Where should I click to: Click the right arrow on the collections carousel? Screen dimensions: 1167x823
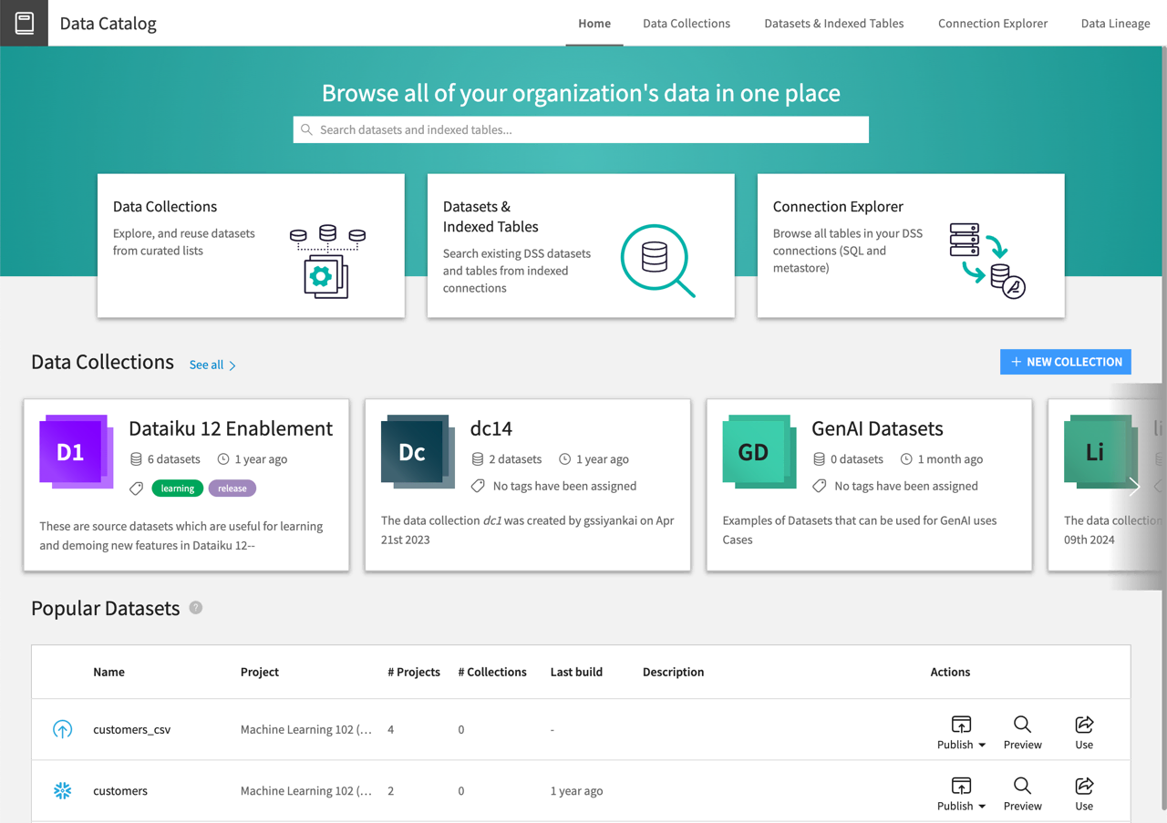(x=1133, y=487)
